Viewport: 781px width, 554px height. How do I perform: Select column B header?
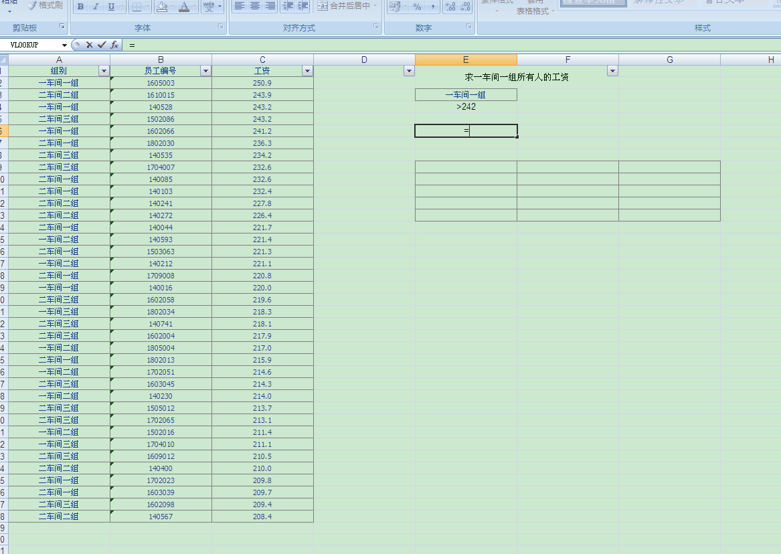point(161,60)
